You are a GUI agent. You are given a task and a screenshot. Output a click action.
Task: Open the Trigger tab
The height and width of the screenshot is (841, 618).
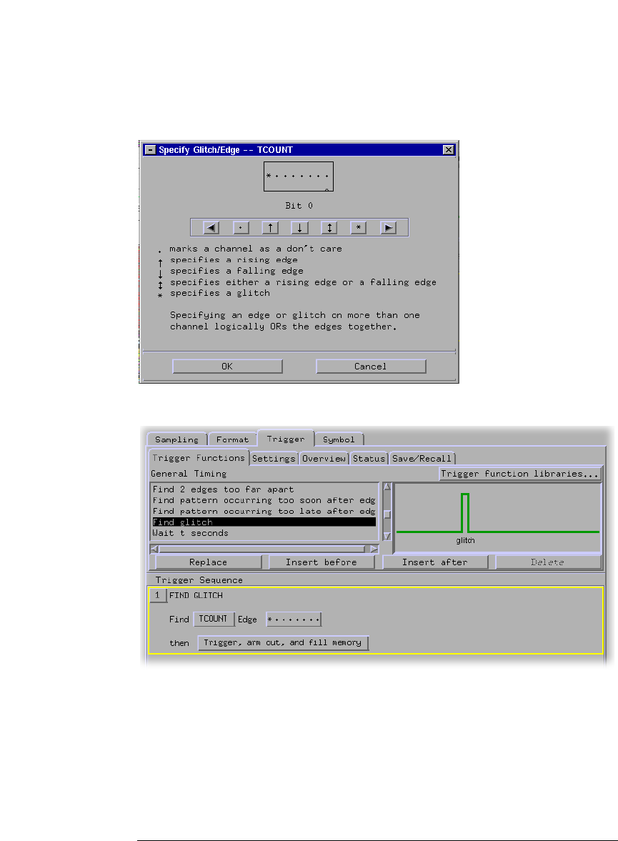(x=285, y=438)
